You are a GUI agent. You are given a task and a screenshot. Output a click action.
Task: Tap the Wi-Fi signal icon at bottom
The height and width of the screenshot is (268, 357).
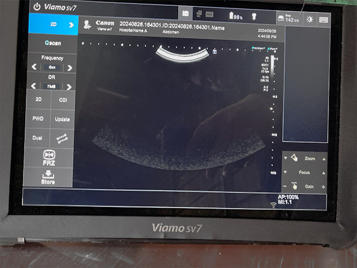pos(273,205)
